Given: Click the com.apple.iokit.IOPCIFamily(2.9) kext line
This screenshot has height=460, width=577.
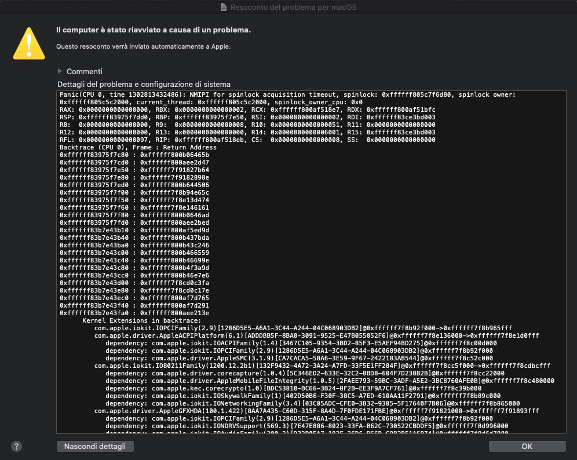Looking at the screenshot, I should coord(303,328).
